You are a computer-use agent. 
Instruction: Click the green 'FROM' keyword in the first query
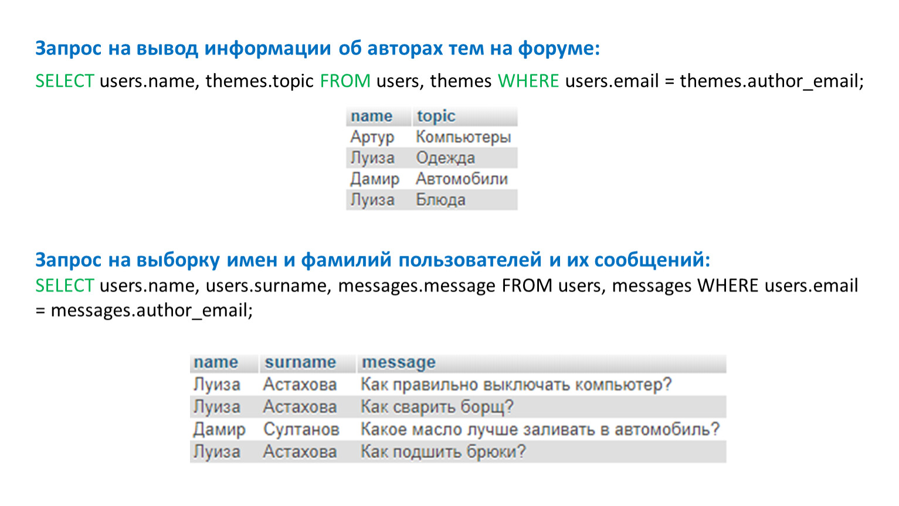click(345, 81)
